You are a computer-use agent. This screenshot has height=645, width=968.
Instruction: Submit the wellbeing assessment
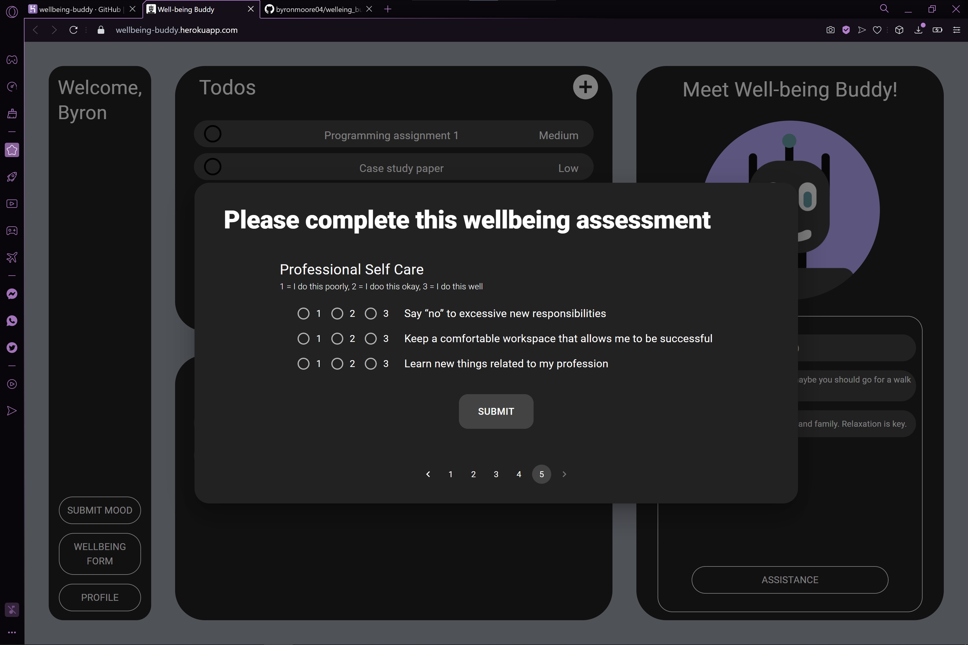[x=496, y=411]
